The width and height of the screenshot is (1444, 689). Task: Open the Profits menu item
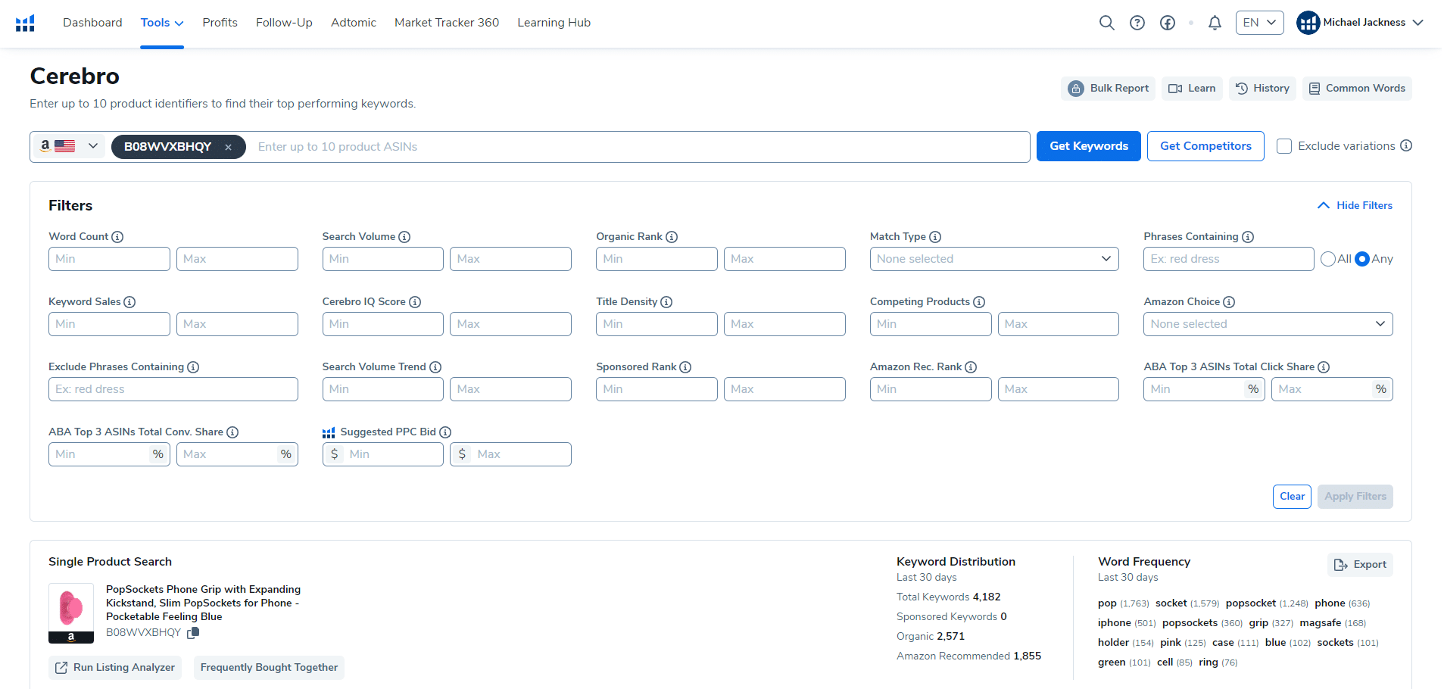[x=220, y=23]
